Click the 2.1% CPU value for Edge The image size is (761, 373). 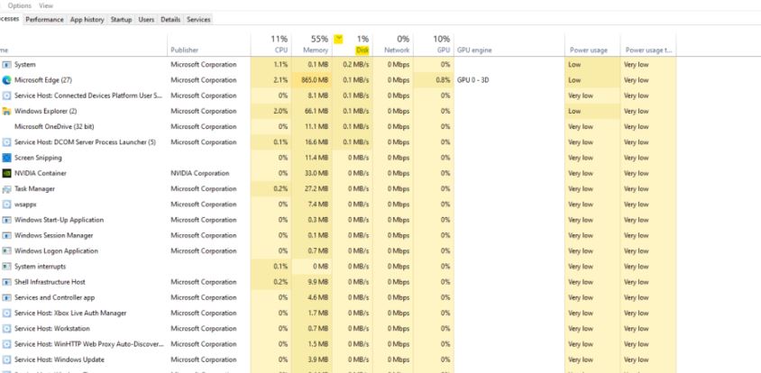280,80
